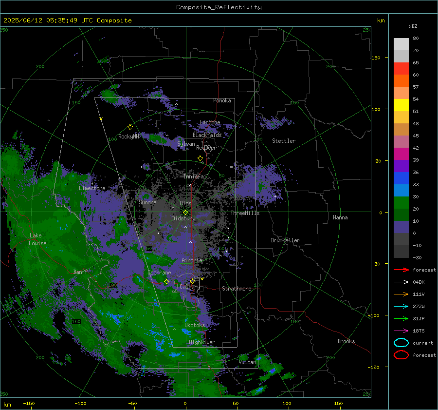
Task: Click the 150 value on right axis
Action: click(x=376, y=58)
